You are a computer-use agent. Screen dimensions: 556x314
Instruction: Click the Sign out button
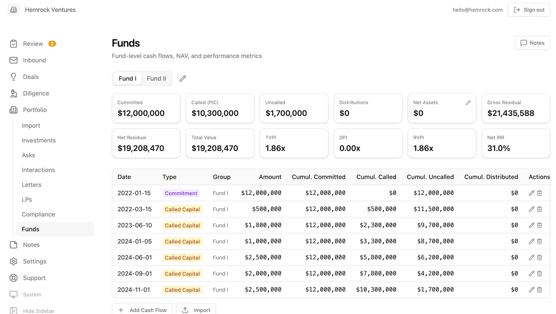click(529, 10)
